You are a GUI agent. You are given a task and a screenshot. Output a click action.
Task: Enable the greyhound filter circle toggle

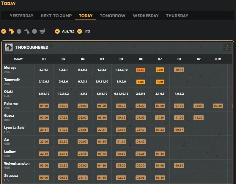pyautogui.click(x=19, y=31)
